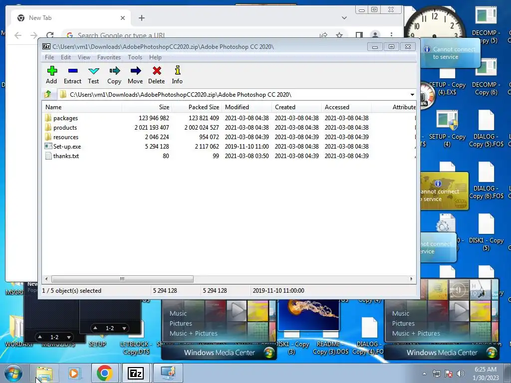Click Chrome's reload page icon
Viewport: 511px width, 383px height.
[x=50, y=35]
